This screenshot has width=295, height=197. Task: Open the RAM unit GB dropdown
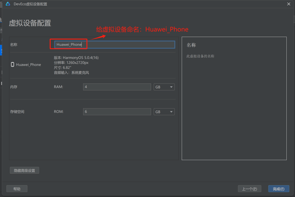(x=164, y=87)
